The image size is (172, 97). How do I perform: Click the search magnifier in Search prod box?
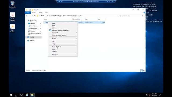pyautogui.click(x=143, y=16)
